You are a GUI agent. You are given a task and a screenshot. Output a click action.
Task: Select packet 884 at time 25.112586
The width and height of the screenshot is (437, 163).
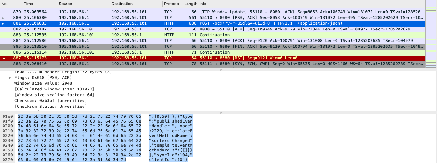(213, 41)
